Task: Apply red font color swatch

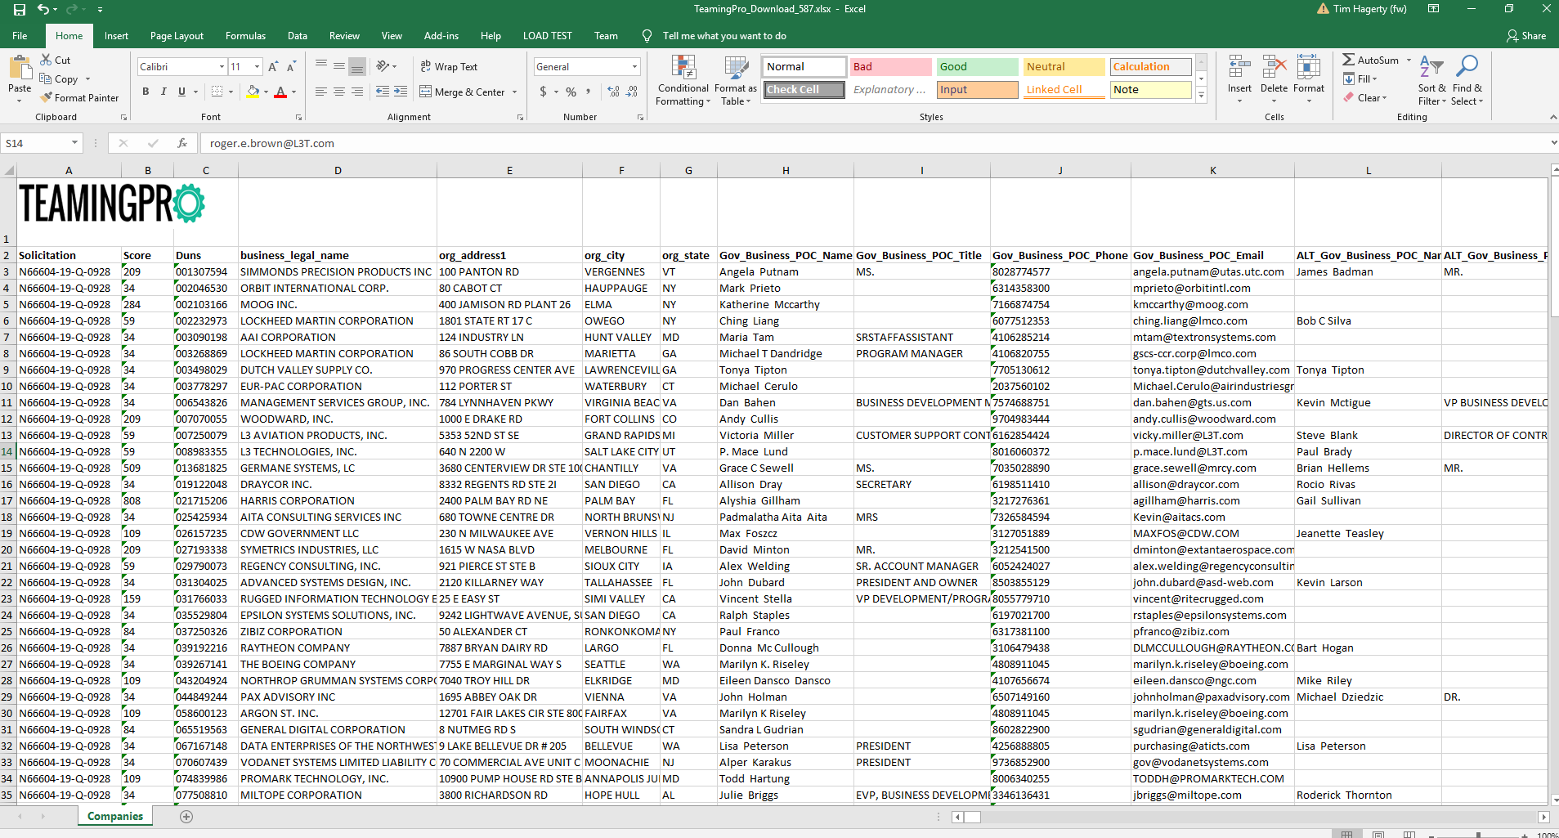Action: pos(280,92)
